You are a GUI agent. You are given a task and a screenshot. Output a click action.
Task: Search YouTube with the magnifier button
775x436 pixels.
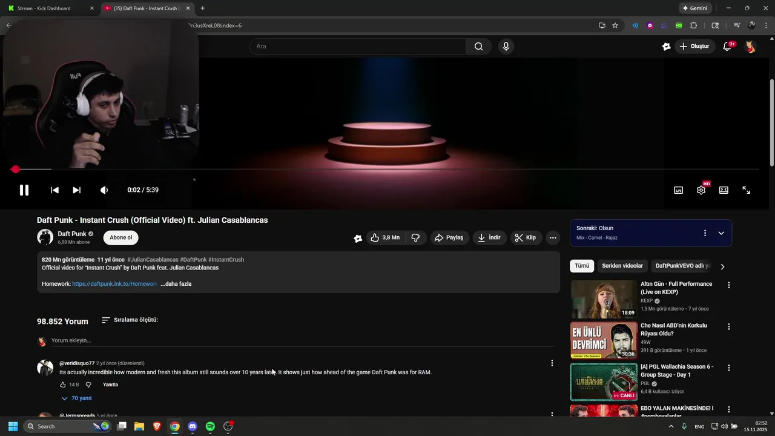(479, 47)
